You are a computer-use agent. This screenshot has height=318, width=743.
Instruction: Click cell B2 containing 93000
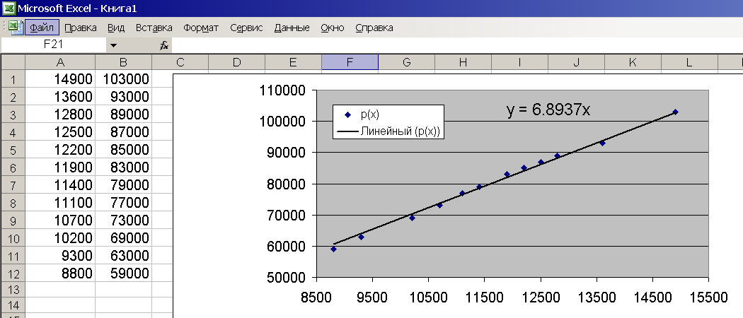tap(124, 97)
